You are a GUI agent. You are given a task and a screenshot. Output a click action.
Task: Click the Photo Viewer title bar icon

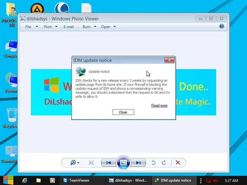click(x=23, y=18)
